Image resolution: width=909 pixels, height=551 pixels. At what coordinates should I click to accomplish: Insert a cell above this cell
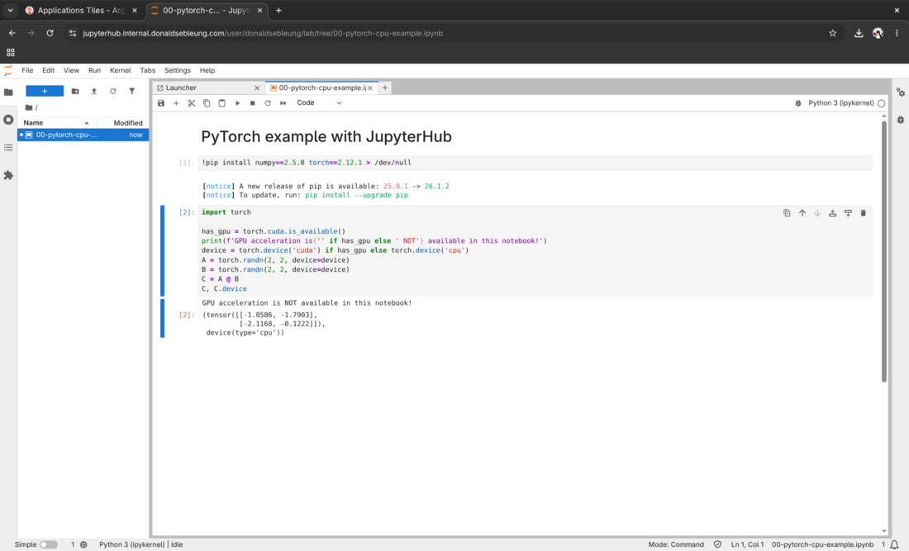832,213
